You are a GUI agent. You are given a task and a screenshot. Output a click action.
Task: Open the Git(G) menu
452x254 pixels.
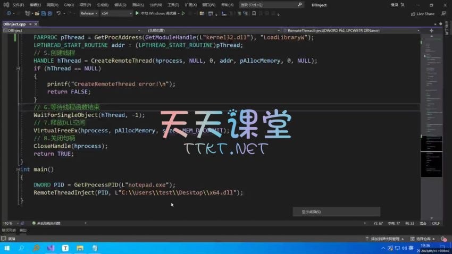click(x=69, y=5)
